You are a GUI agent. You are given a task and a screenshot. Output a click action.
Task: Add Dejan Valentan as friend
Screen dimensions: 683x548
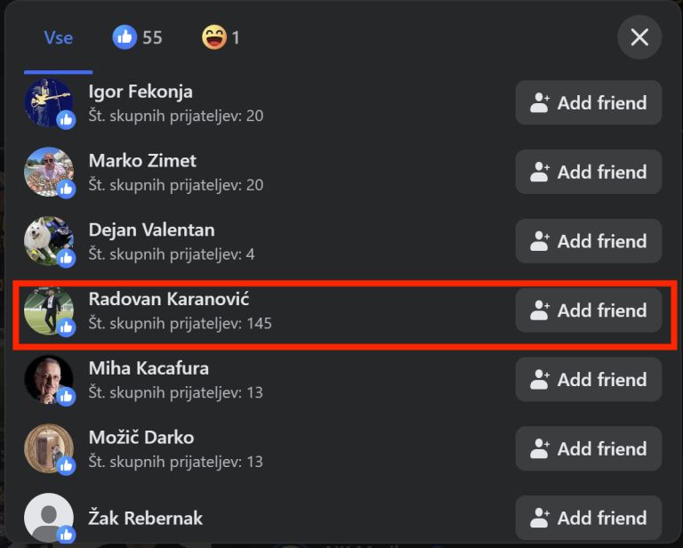588,241
